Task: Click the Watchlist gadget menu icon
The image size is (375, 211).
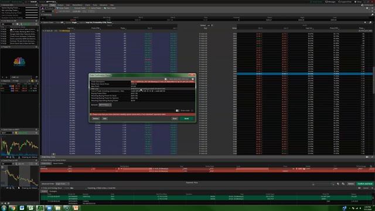Action: (36, 81)
